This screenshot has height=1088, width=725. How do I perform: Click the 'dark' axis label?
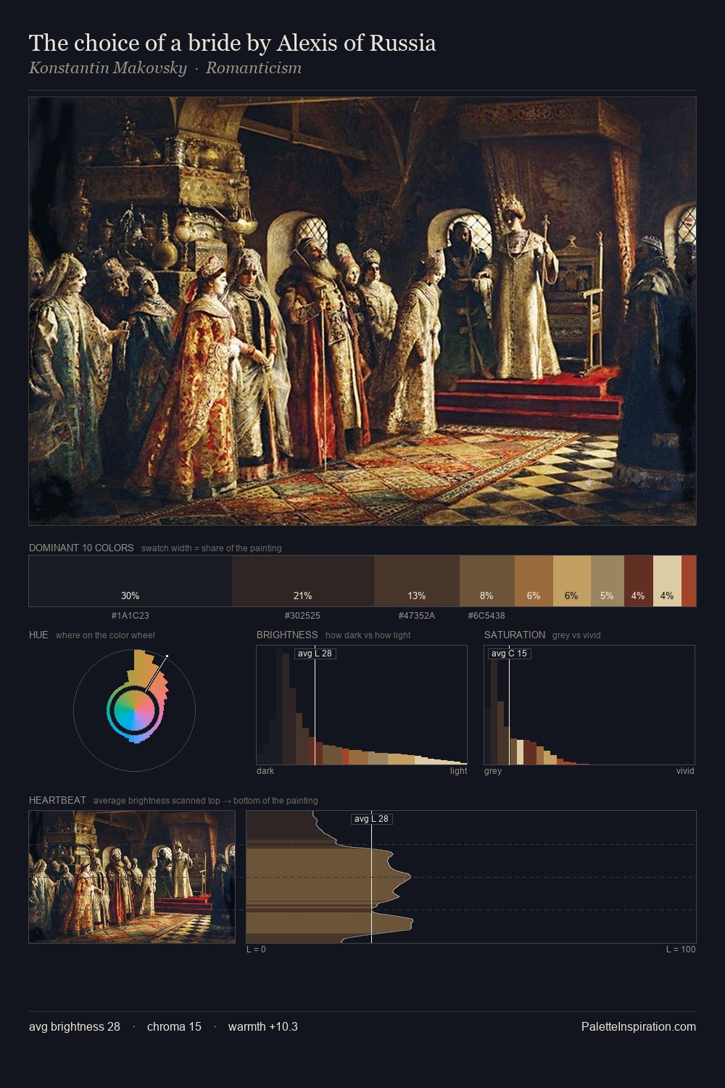click(265, 771)
